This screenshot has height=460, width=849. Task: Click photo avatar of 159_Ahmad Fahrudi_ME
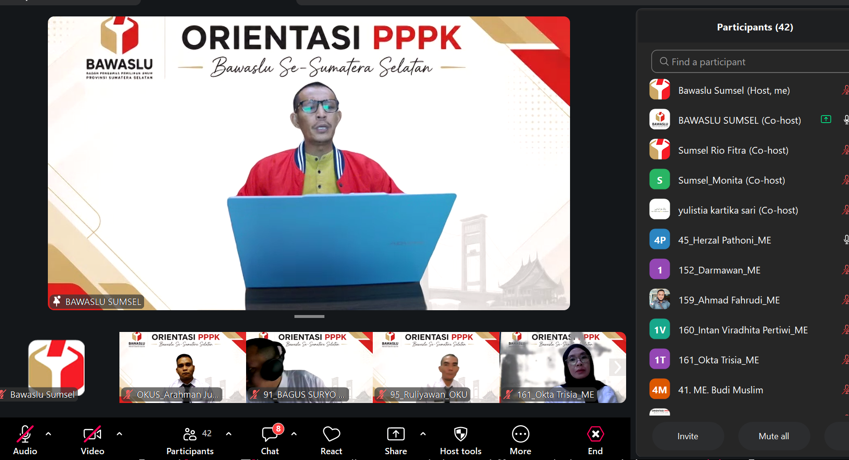tap(659, 300)
